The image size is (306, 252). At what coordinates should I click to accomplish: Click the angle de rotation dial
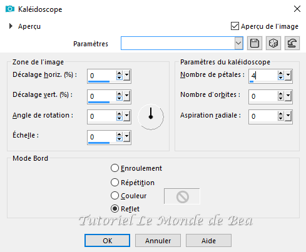point(151,117)
